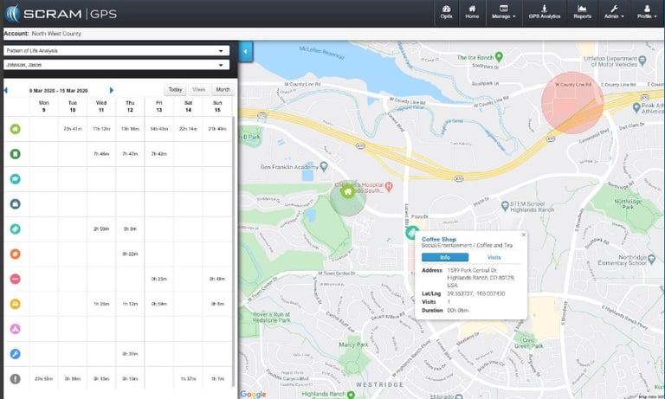Switch to Month view
This screenshot has width=665, height=399.
(x=223, y=90)
